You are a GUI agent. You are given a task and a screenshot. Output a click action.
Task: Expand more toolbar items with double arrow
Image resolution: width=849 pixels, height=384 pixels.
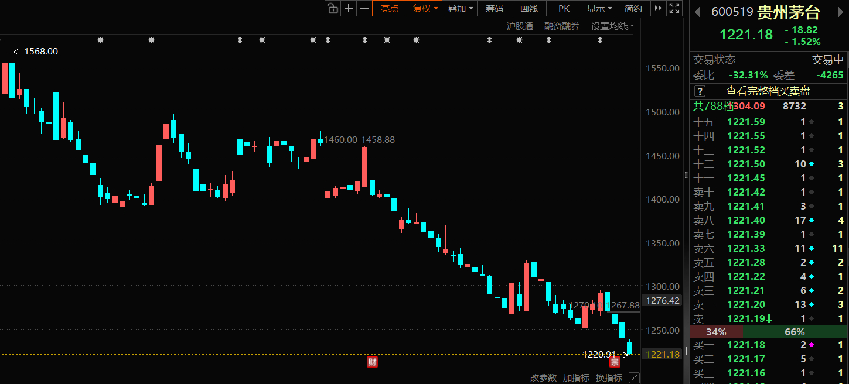pos(659,8)
